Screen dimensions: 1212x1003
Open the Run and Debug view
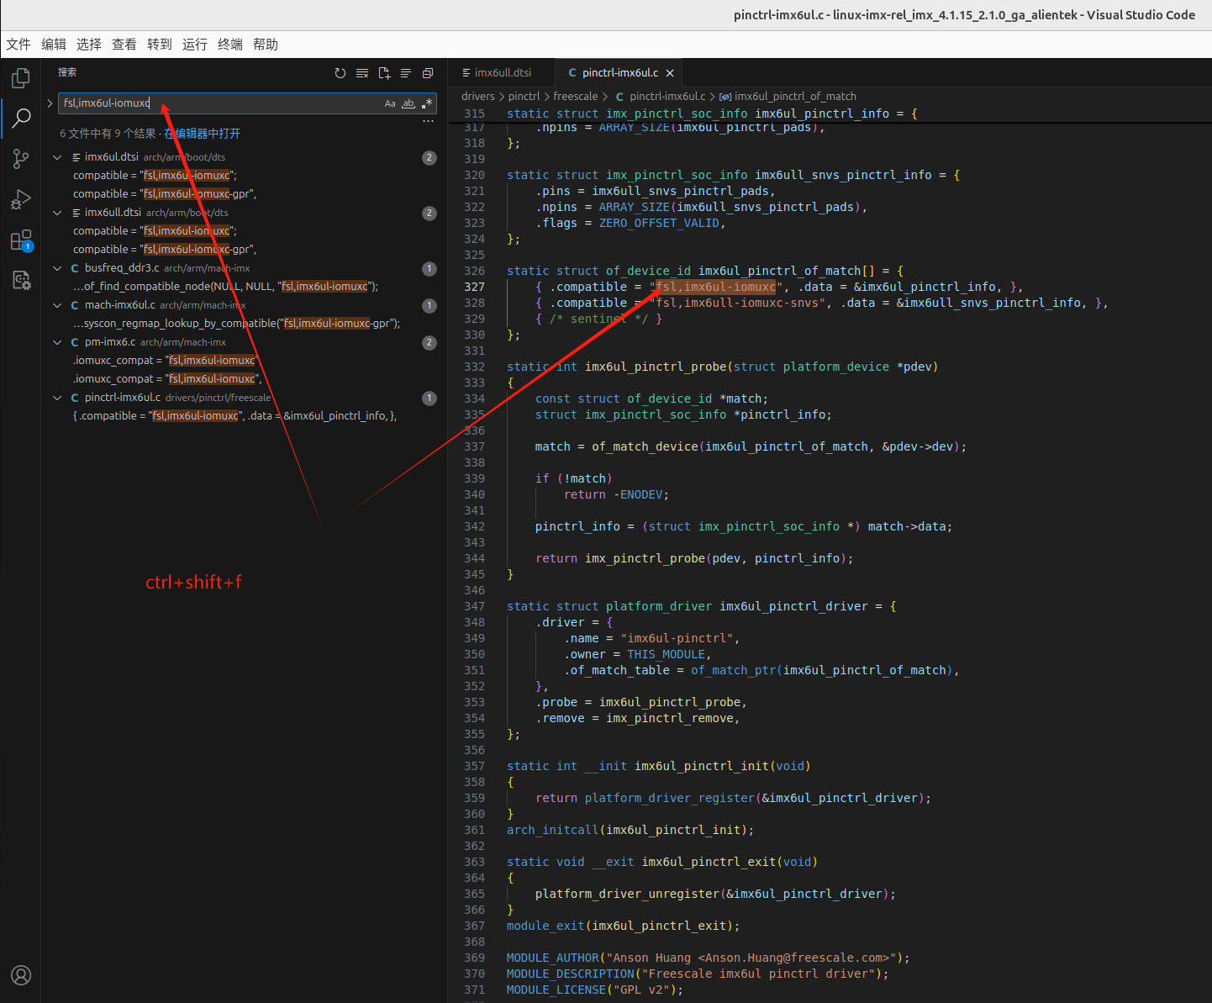(20, 199)
